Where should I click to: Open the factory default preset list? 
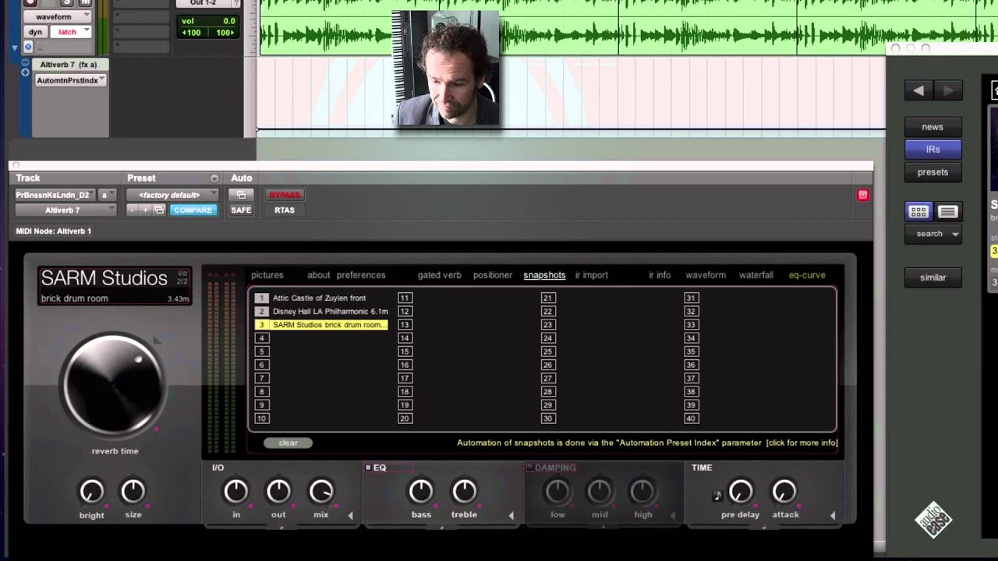172,195
